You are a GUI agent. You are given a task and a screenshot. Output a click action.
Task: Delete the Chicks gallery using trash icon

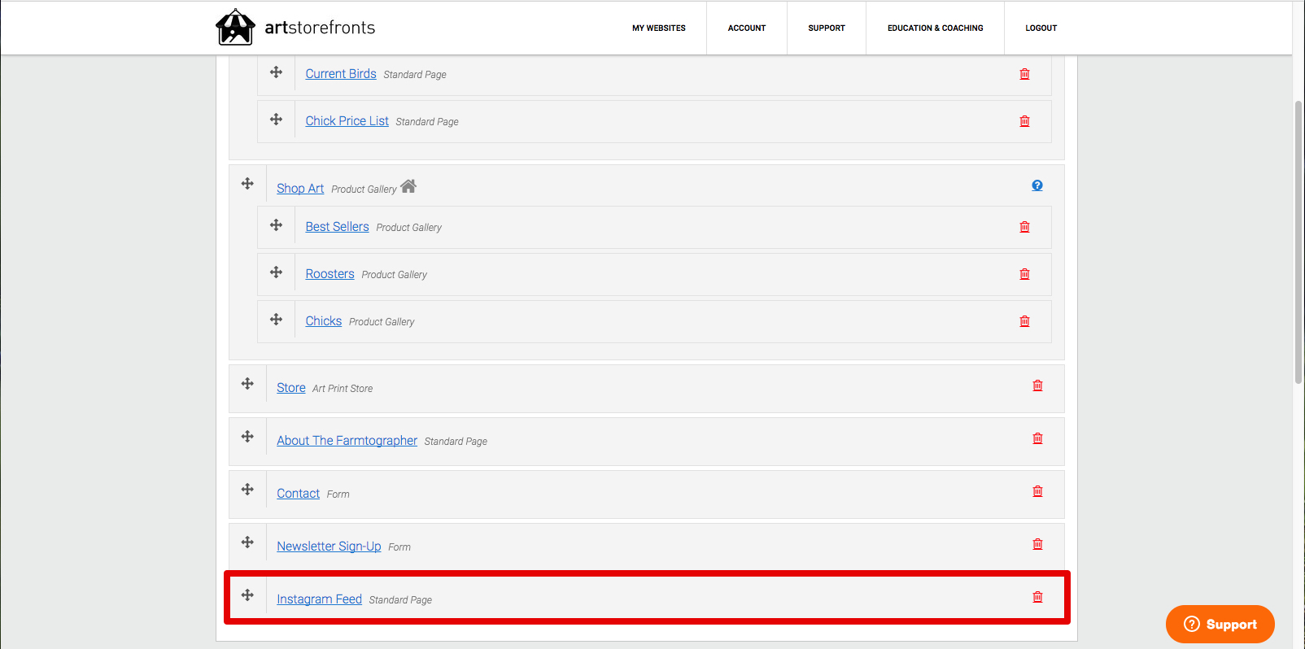(1024, 321)
